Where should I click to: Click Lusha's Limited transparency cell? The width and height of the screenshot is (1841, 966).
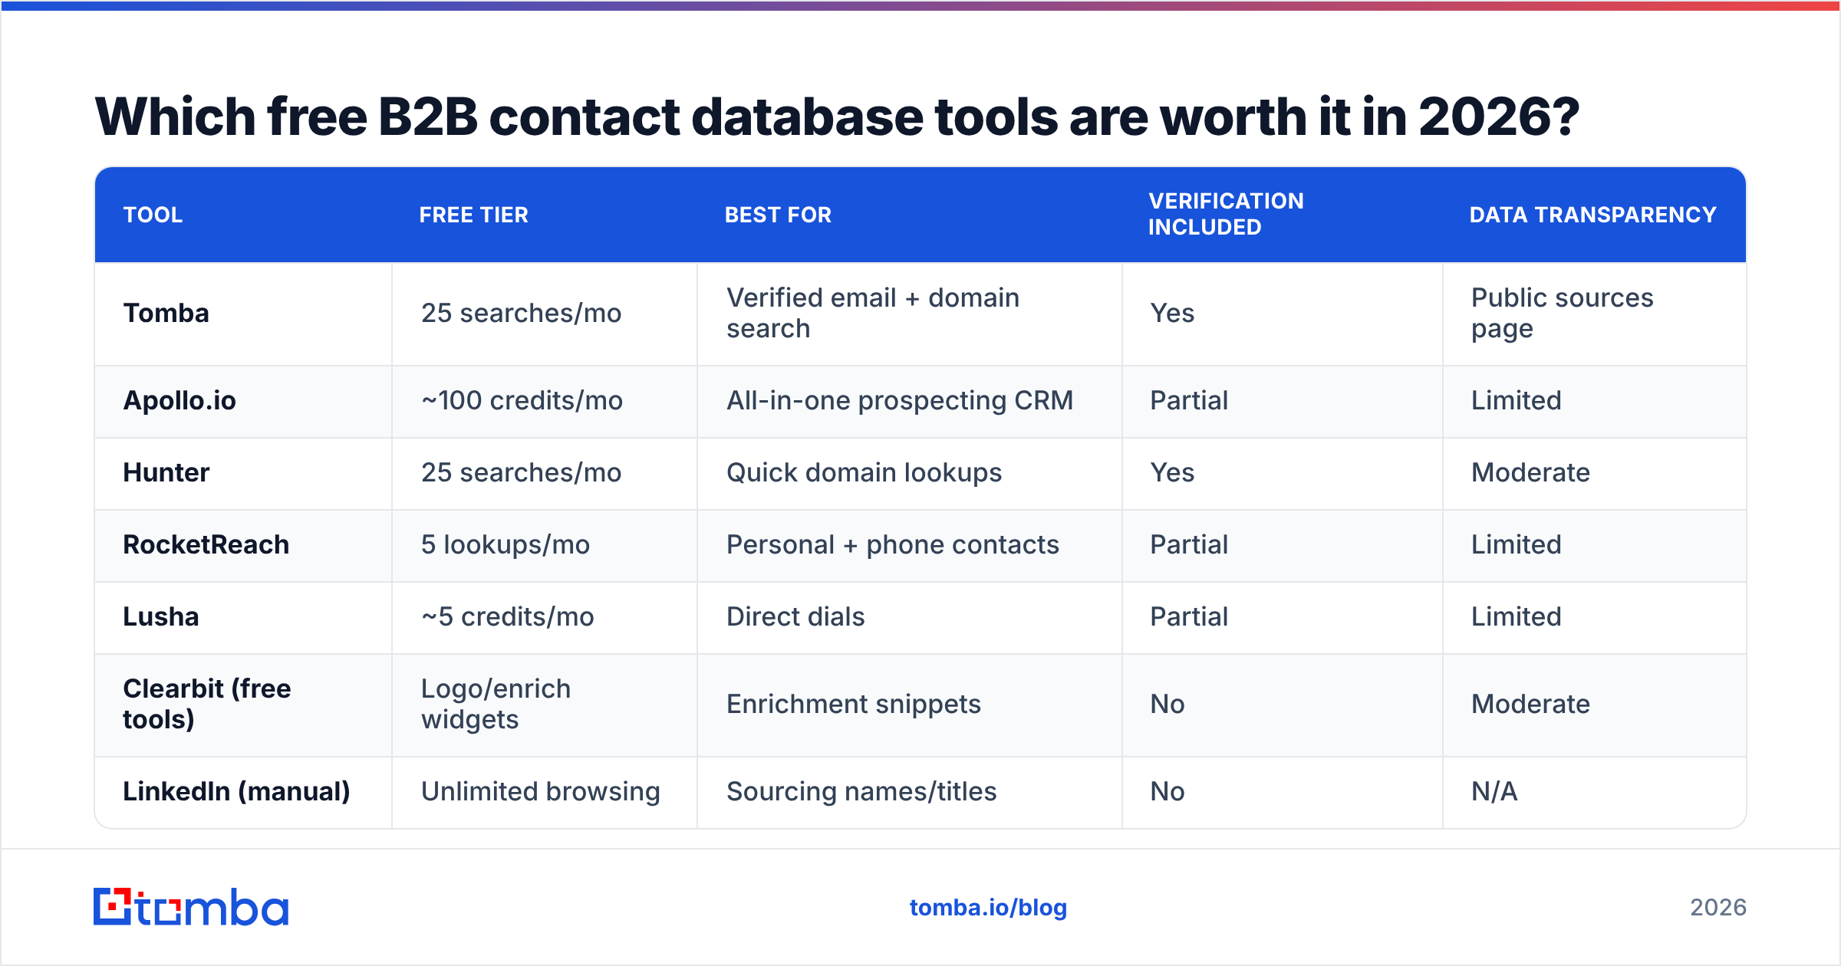pos(1595,617)
